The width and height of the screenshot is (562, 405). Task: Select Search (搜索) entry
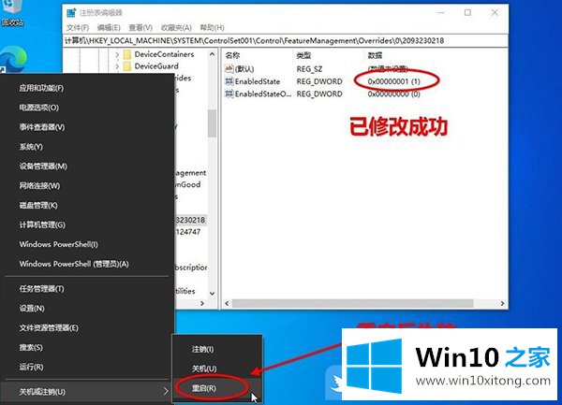pyautogui.click(x=87, y=347)
